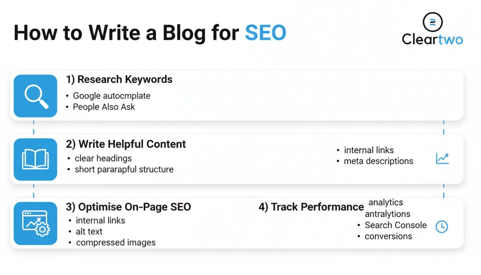Select the Optimise On-Page SEO heading
This screenshot has width=481, height=275.
pos(128,207)
